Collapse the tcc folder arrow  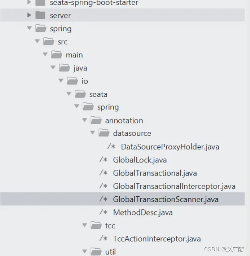85,225
